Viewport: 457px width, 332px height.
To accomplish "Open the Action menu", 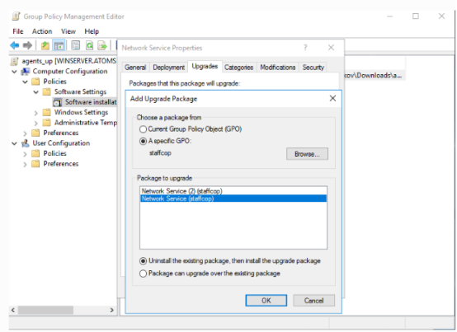I will pos(42,31).
